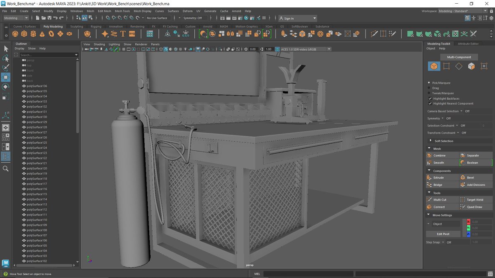This screenshot has height=278, width=495.
Task: Select polySurface120 in the Outliner
Action: coord(37,168)
